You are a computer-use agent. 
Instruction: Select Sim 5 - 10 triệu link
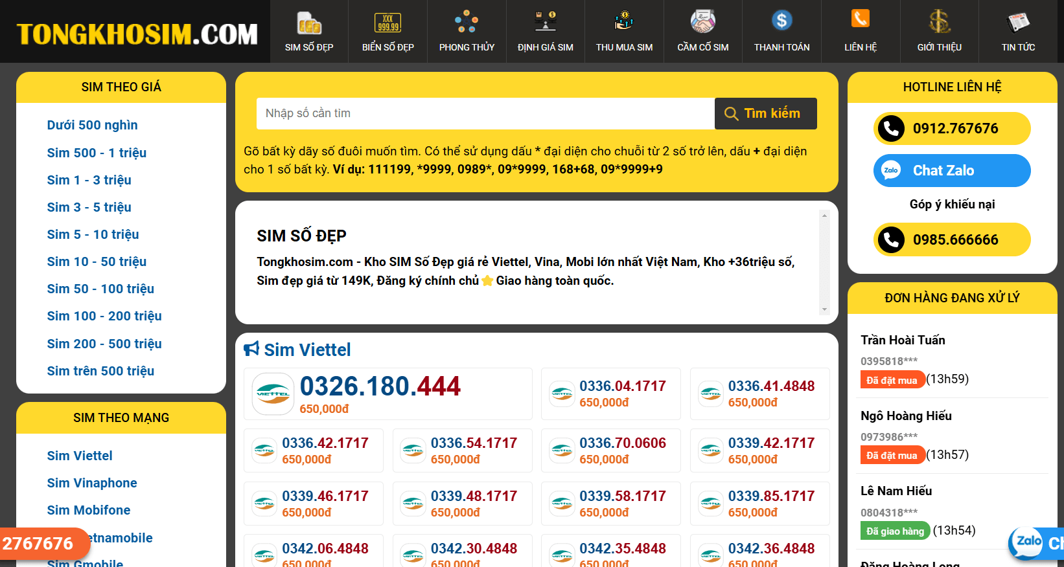[x=93, y=234]
